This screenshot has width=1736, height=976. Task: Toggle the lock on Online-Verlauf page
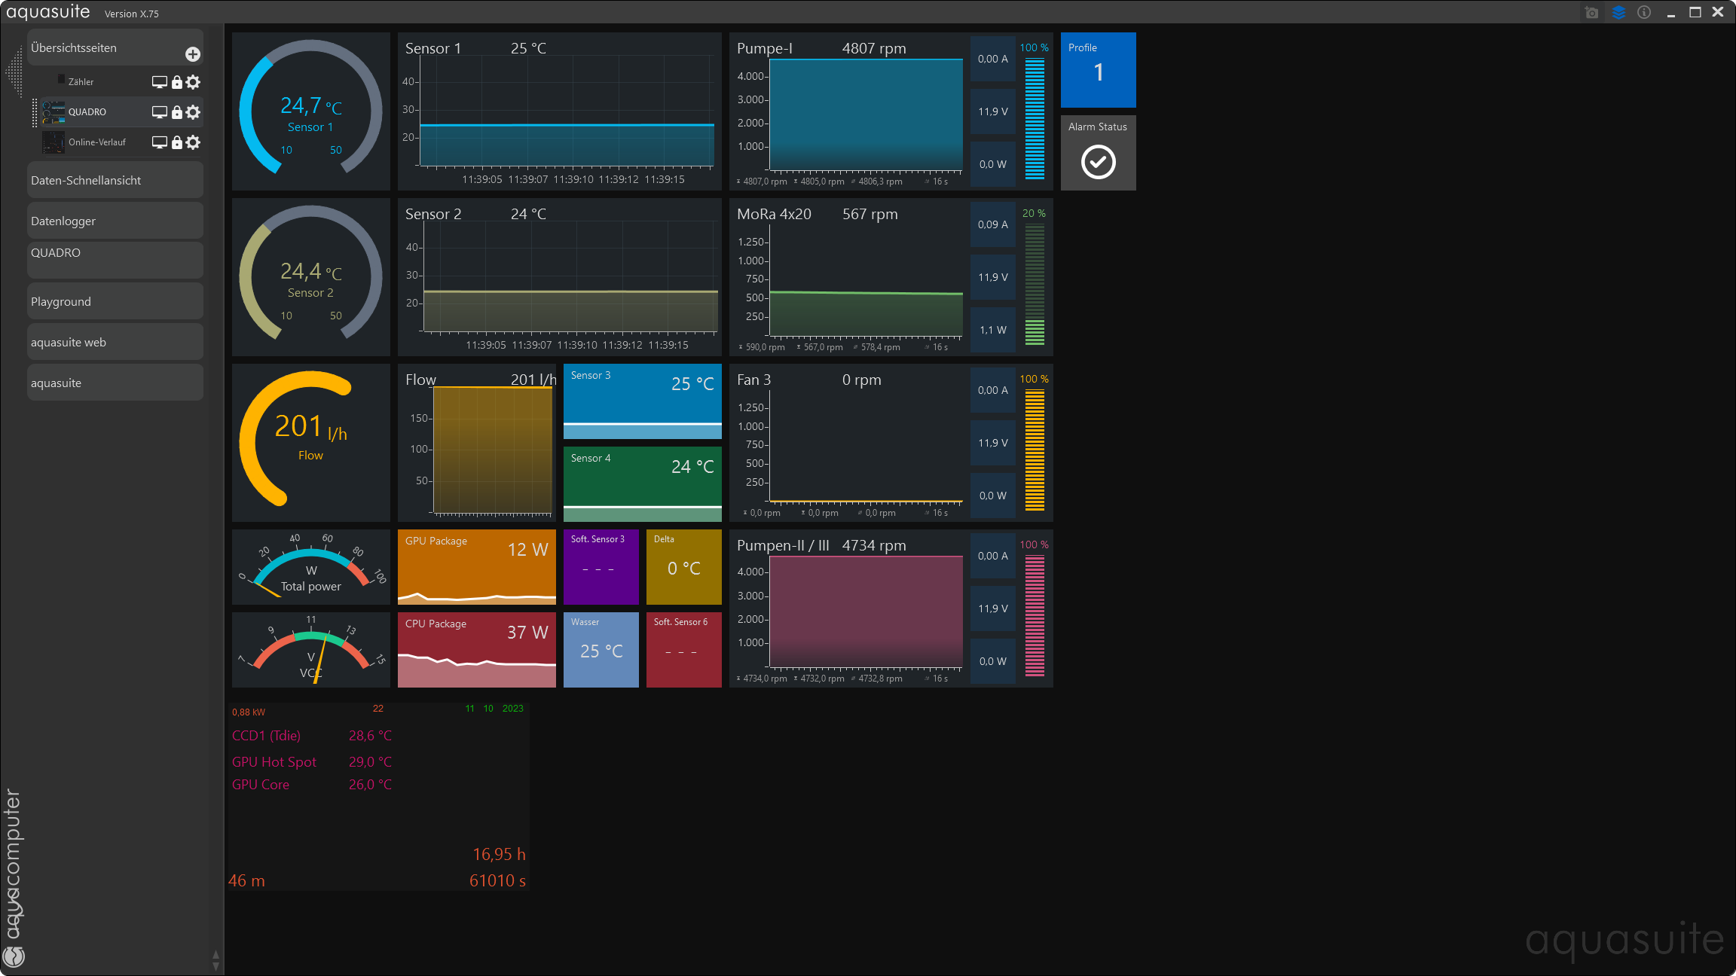177,142
